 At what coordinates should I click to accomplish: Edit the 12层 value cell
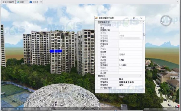click(130, 60)
